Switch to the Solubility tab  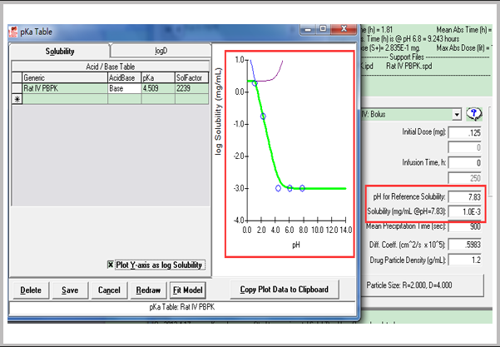click(x=58, y=52)
